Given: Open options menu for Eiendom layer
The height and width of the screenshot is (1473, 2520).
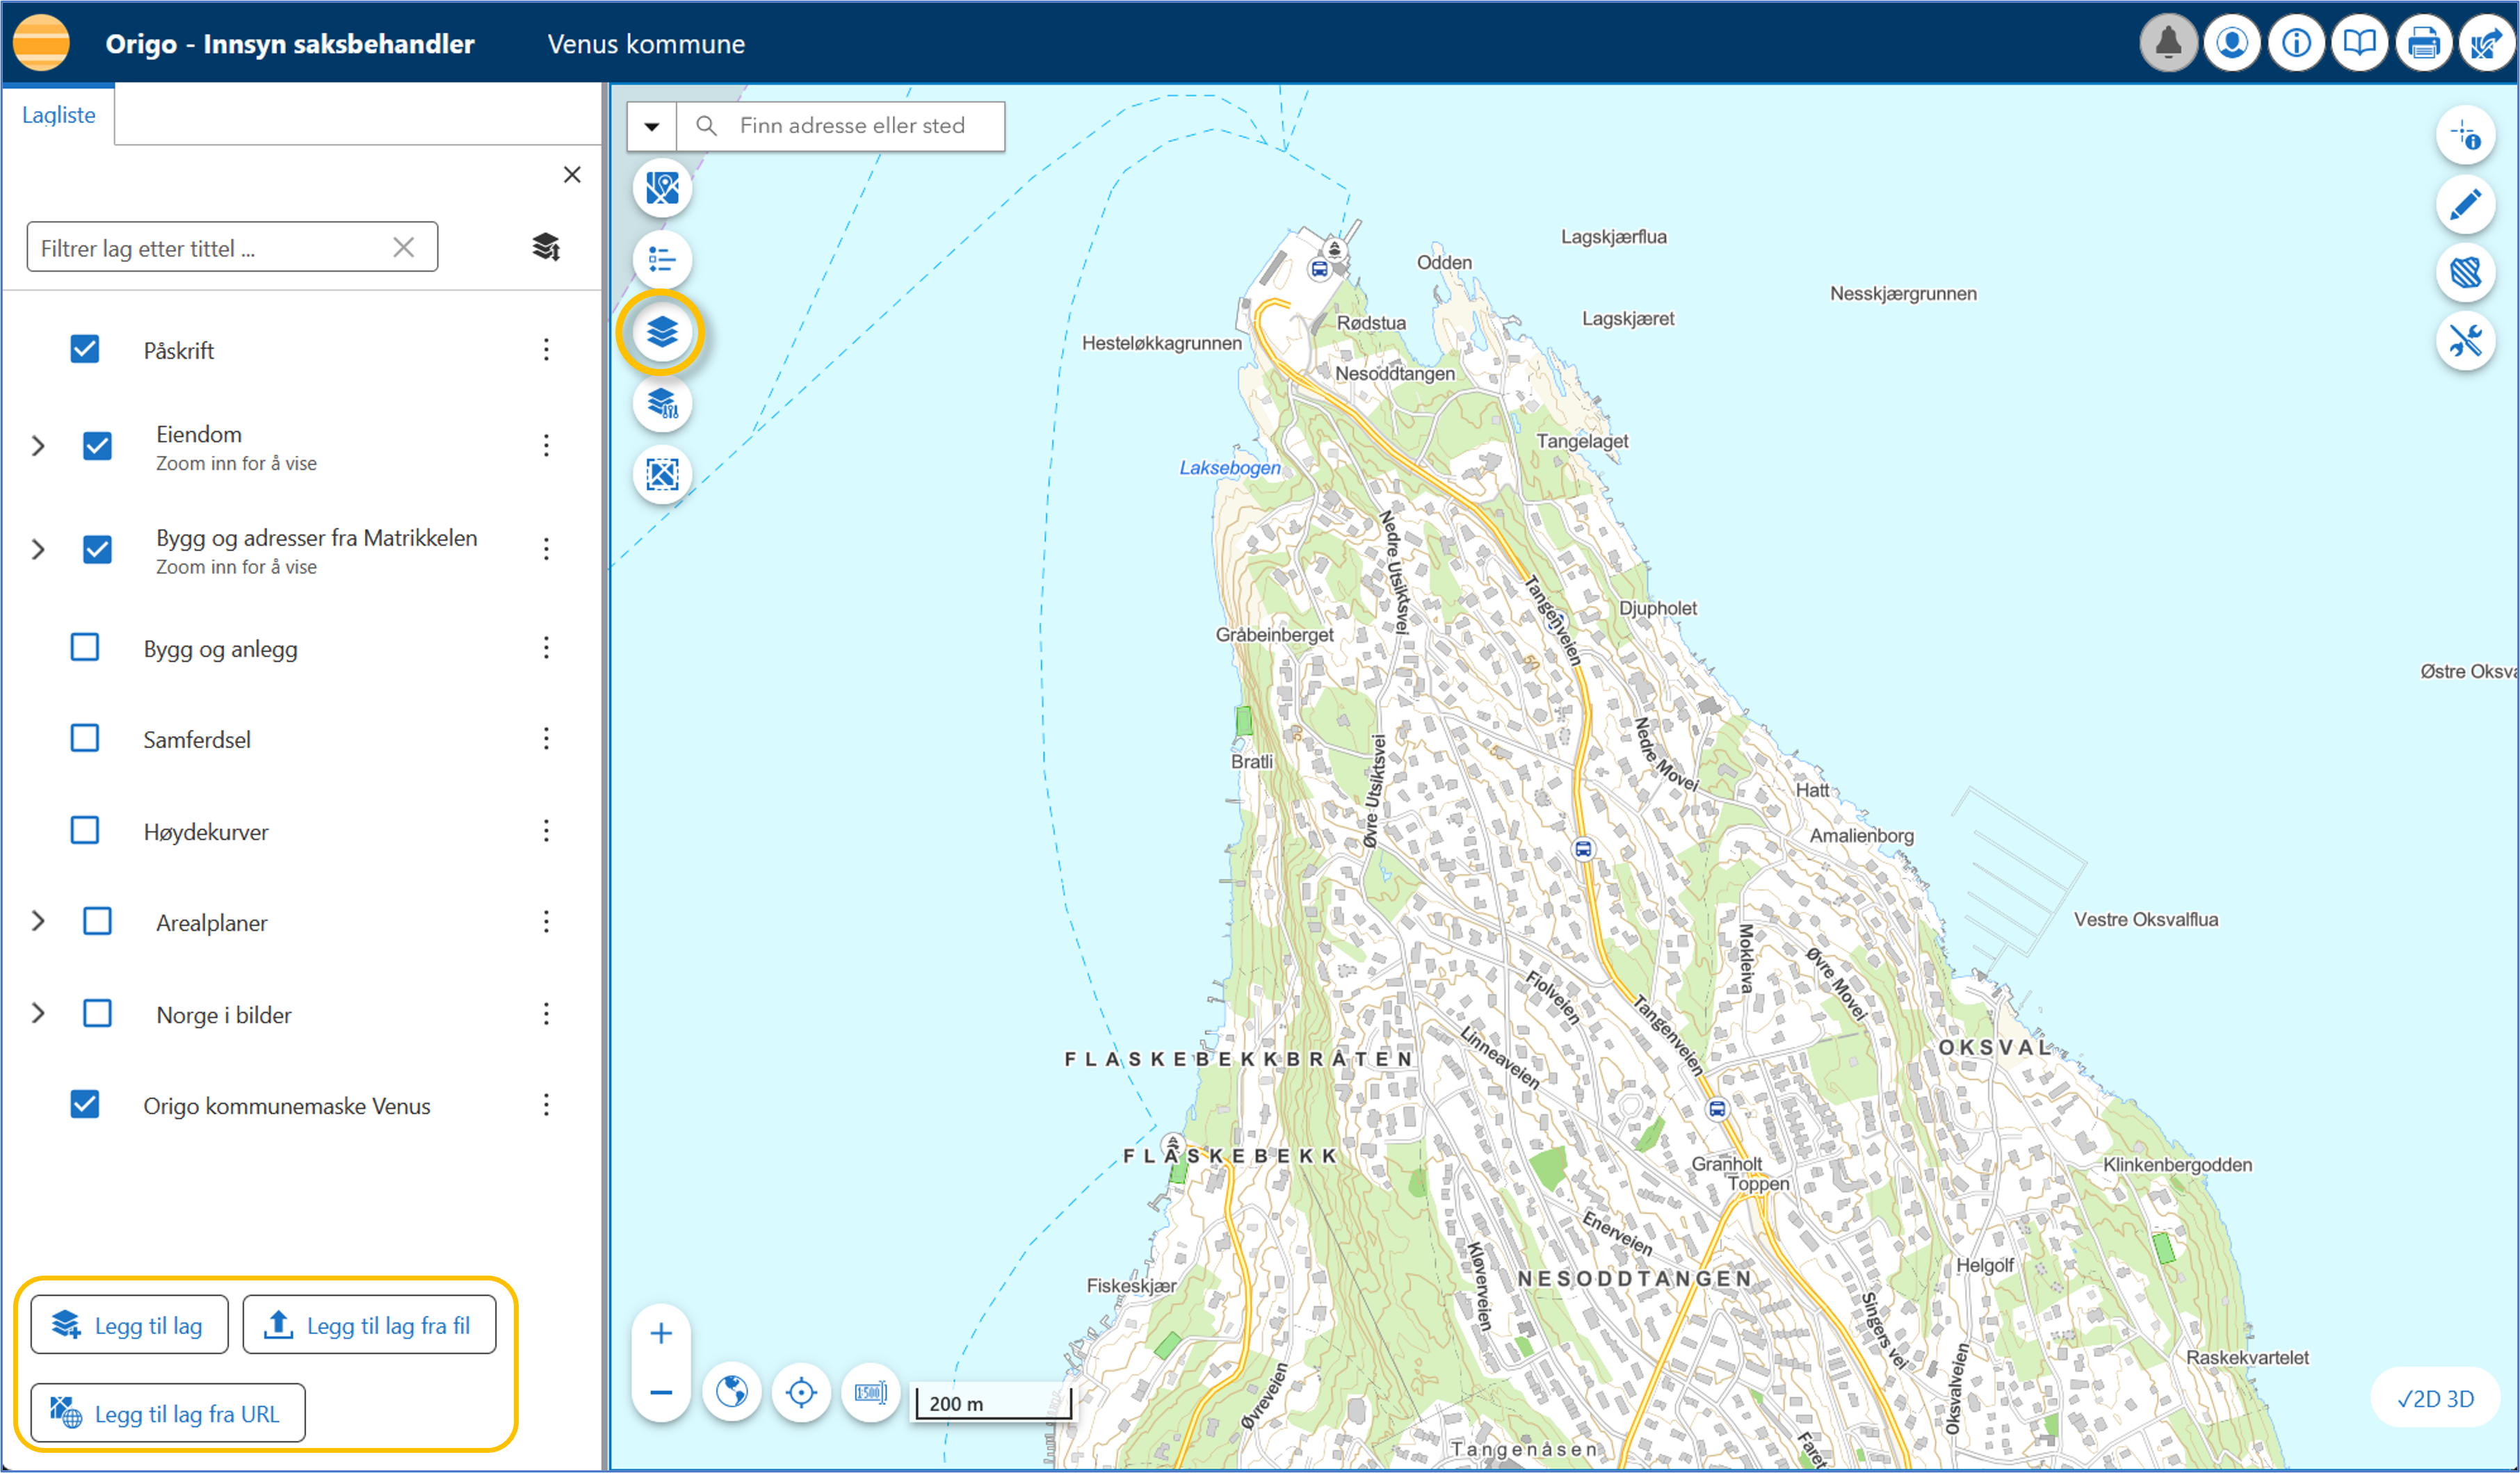Looking at the screenshot, I should 546,446.
